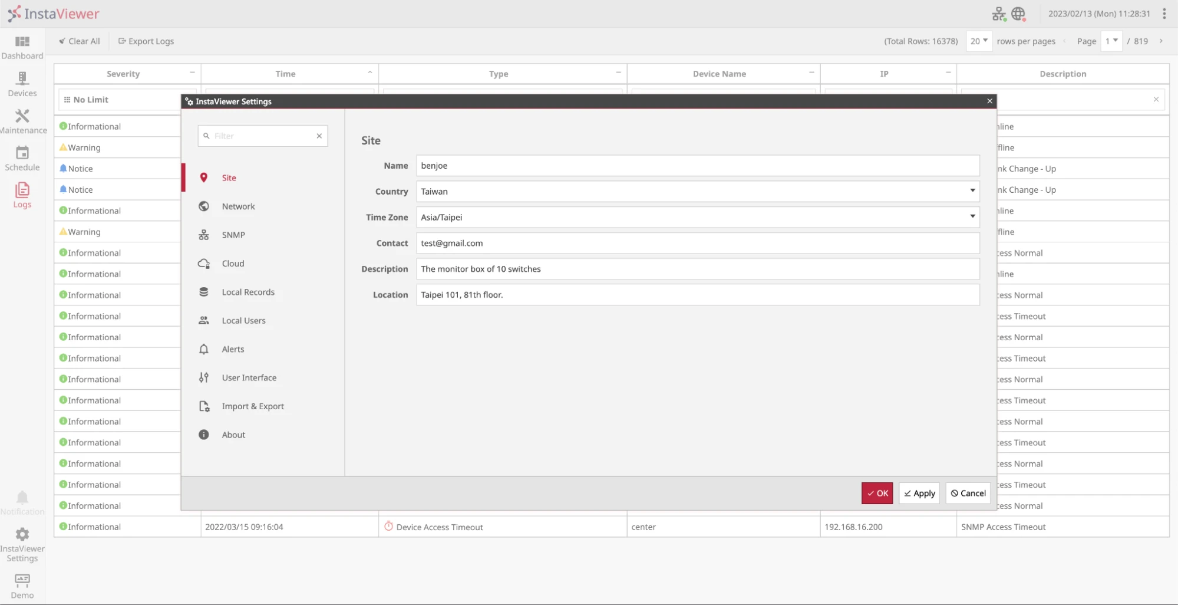Open the three-dot menu in header
Screen dimensions: 1178x605
(x=1164, y=14)
